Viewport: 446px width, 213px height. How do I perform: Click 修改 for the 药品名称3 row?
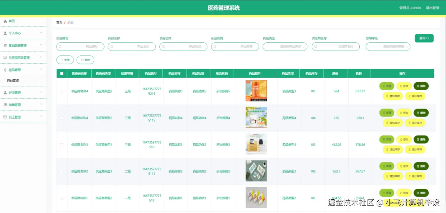pyautogui.click(x=404, y=140)
